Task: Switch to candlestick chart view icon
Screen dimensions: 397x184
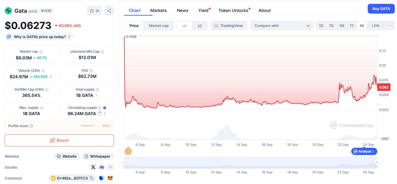Action: pos(200,26)
